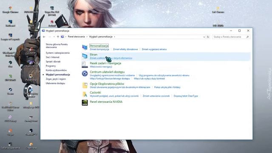This screenshot has width=272, height=153.
Task: Click Użyj programu do odczytywania zawartości ekranu
Action: coord(164,75)
